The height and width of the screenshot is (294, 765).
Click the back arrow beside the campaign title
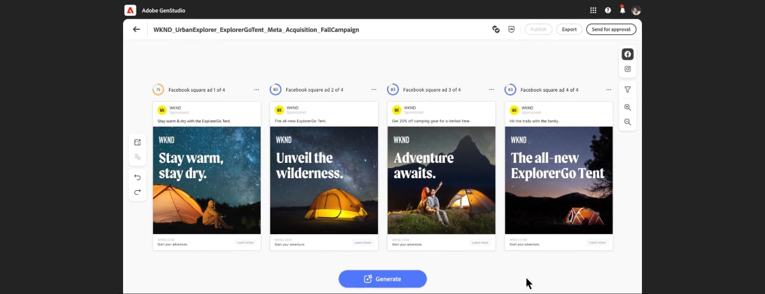click(x=136, y=29)
